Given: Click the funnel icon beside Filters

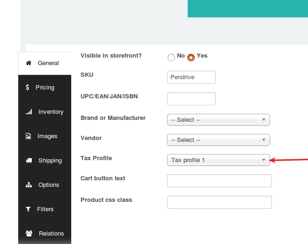Looking at the screenshot, I should (x=28, y=209).
